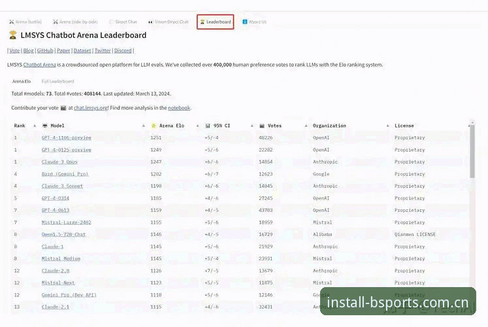The image size is (488, 327).
Task: Open the GPT-4-1106-preview model link
Action: 66,137
